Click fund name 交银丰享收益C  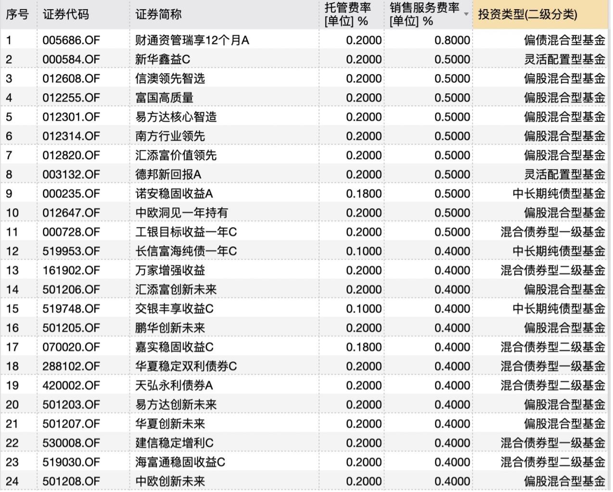click(x=174, y=309)
